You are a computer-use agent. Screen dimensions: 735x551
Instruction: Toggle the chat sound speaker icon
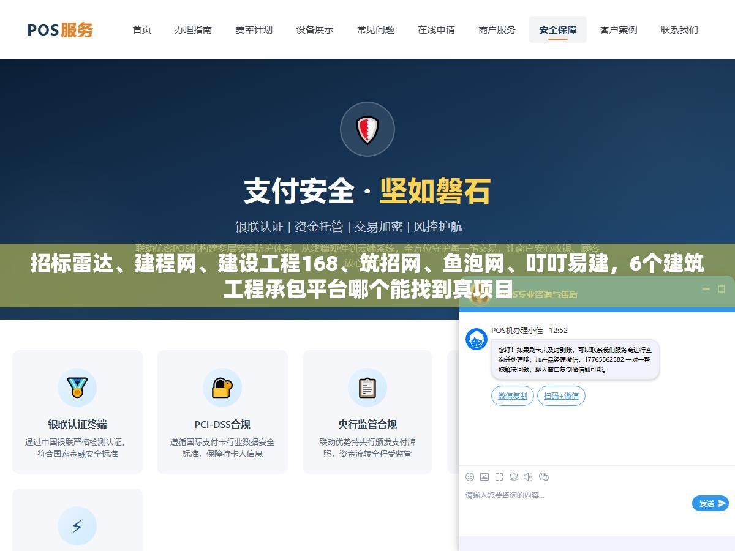pos(529,476)
